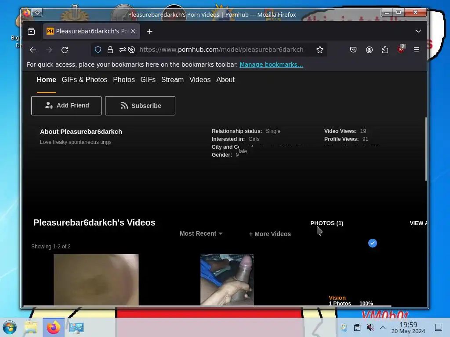Go back to the previous page
Viewport: 450px width, 337px height.
[33, 50]
